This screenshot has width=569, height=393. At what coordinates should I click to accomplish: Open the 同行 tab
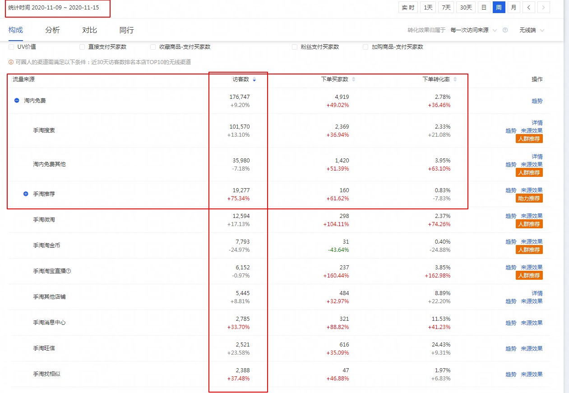pos(126,30)
